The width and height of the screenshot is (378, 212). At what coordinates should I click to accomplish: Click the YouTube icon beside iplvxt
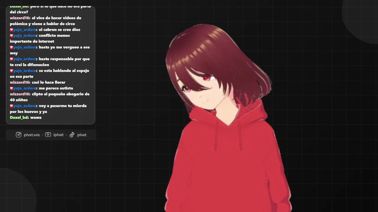pos(48,135)
